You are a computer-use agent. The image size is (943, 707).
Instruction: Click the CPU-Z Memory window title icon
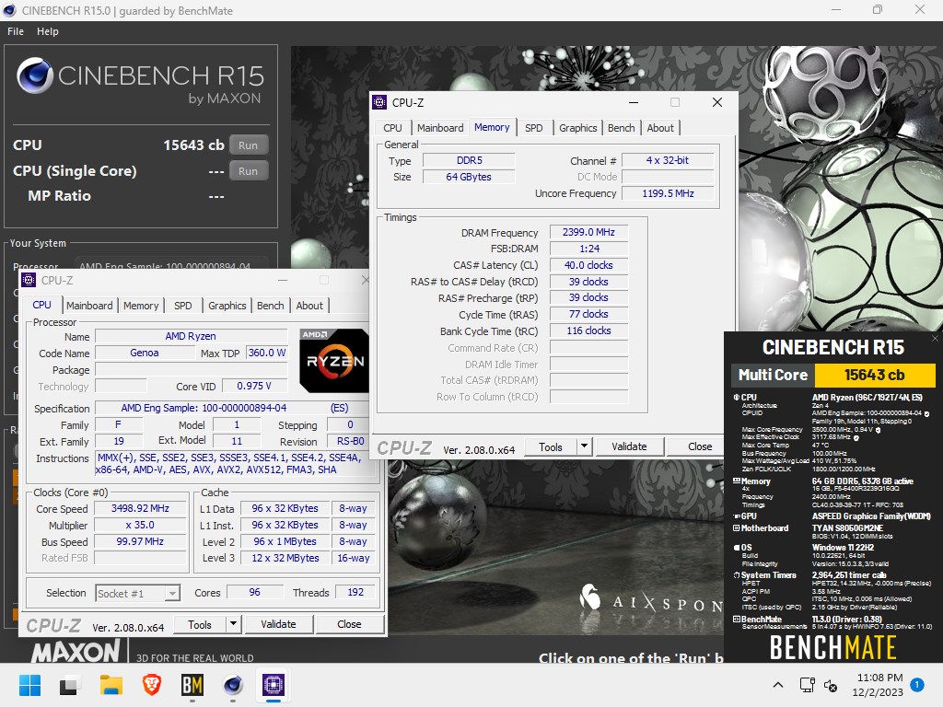(x=379, y=102)
